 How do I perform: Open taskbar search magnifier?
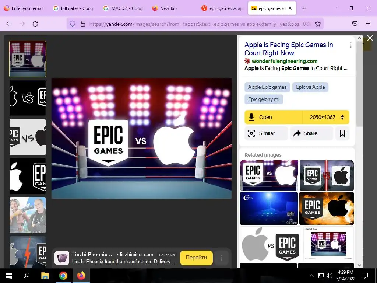pyautogui.click(x=27, y=276)
